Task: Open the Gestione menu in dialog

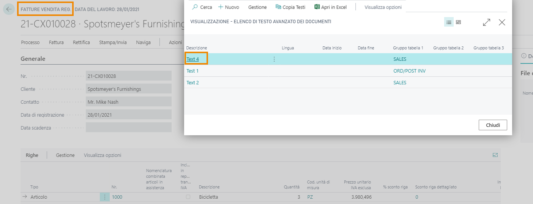Action: 257,7
